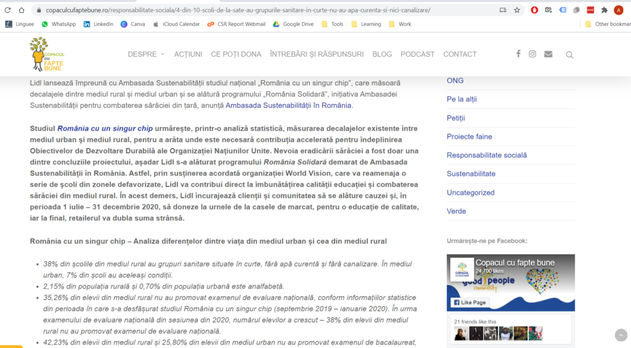Image resolution: width=631 pixels, height=348 pixels.
Task: Open the Petiții category link
Action: click(455, 118)
